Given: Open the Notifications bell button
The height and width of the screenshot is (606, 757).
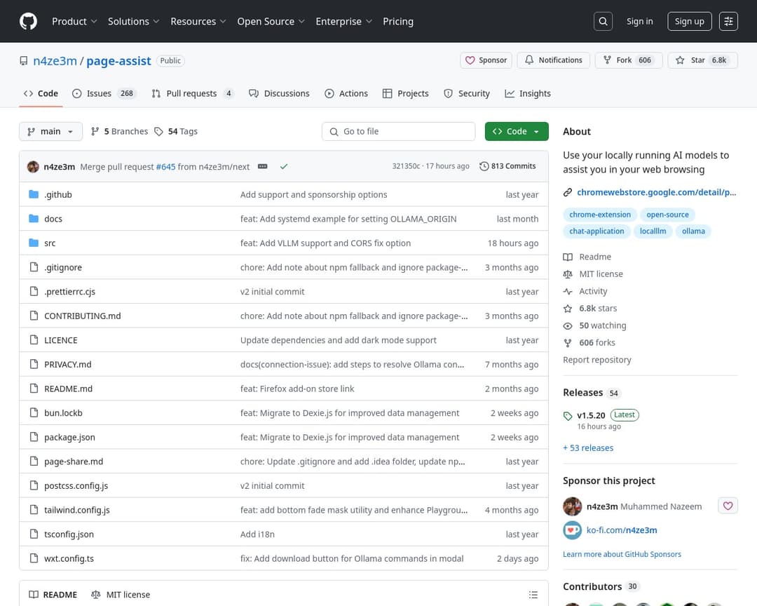Looking at the screenshot, I should point(553,60).
